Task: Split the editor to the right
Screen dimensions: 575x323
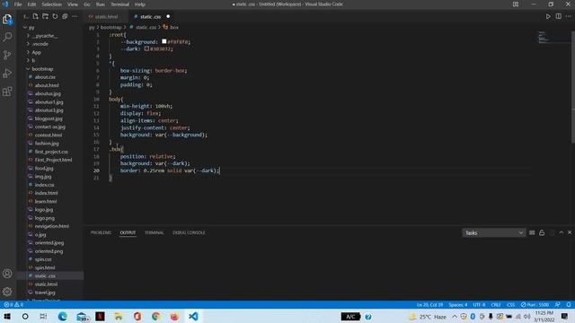Action: (x=558, y=16)
